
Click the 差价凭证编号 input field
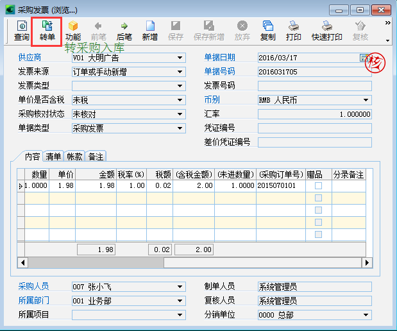click(x=315, y=142)
